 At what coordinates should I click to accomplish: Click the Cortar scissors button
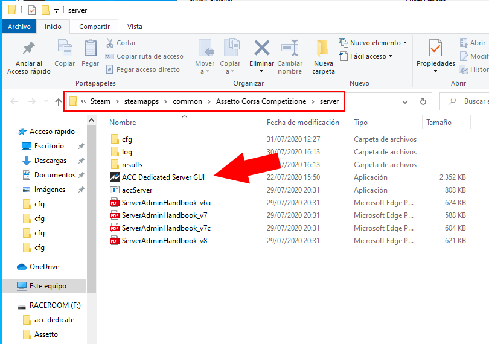[x=121, y=43]
